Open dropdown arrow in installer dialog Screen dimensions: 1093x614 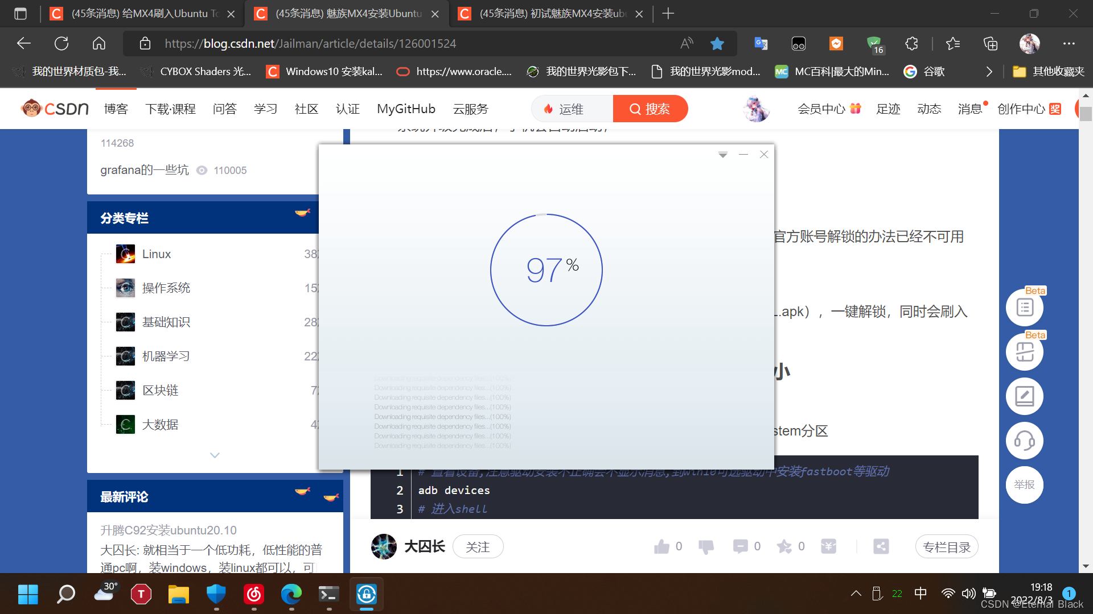(722, 155)
